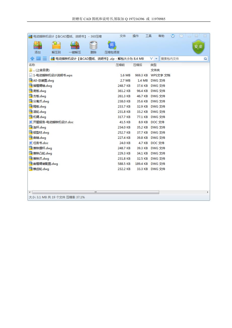The height and width of the screenshot is (328, 232).
Task: Click the file icon of A0-总装图.dwg
Action: pos(31,80)
